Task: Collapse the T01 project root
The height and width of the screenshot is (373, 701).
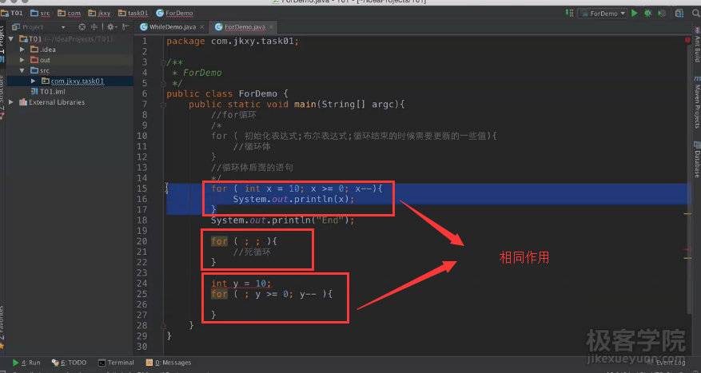Action: click(x=12, y=39)
